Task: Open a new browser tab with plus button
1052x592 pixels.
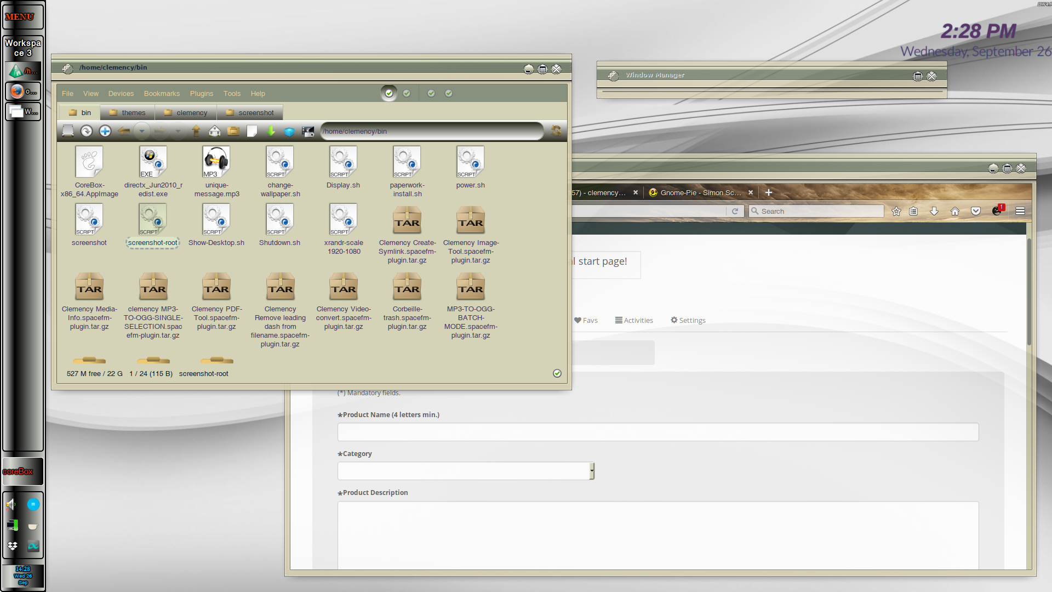Action: click(x=769, y=192)
